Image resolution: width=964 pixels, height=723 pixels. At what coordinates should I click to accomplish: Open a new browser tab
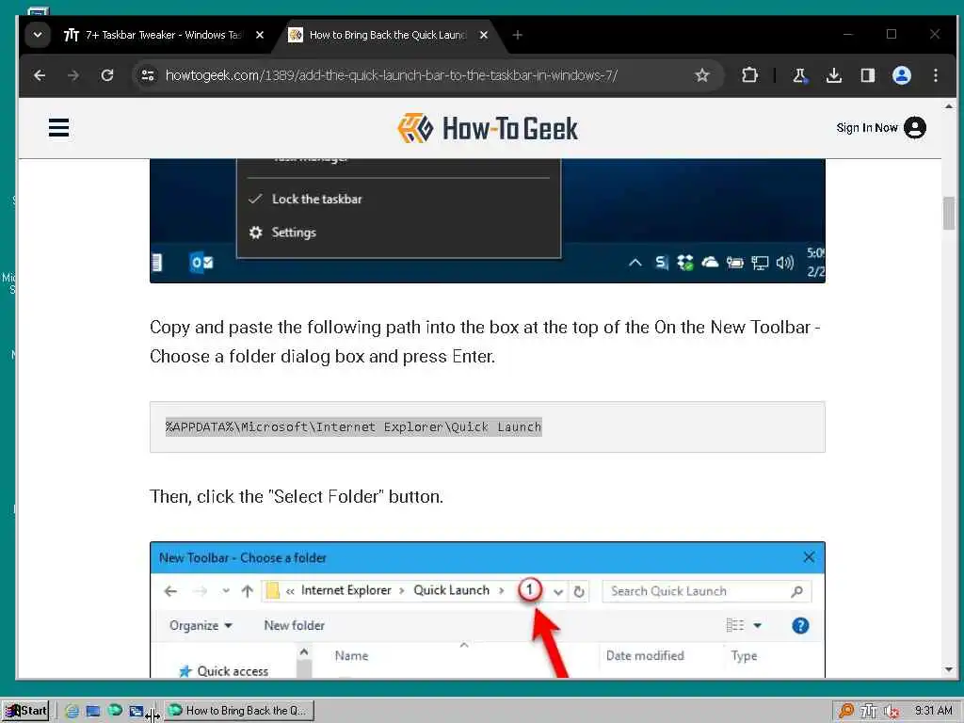pyautogui.click(x=517, y=35)
